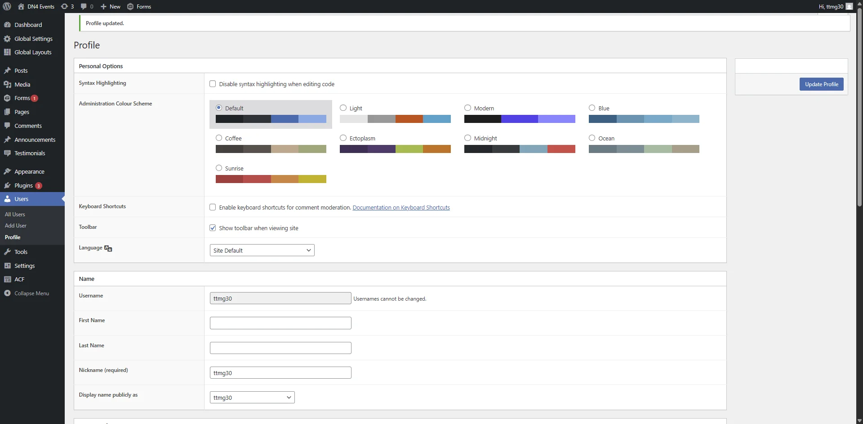Open the Language dropdown
This screenshot has height=424, width=863.
[262, 250]
